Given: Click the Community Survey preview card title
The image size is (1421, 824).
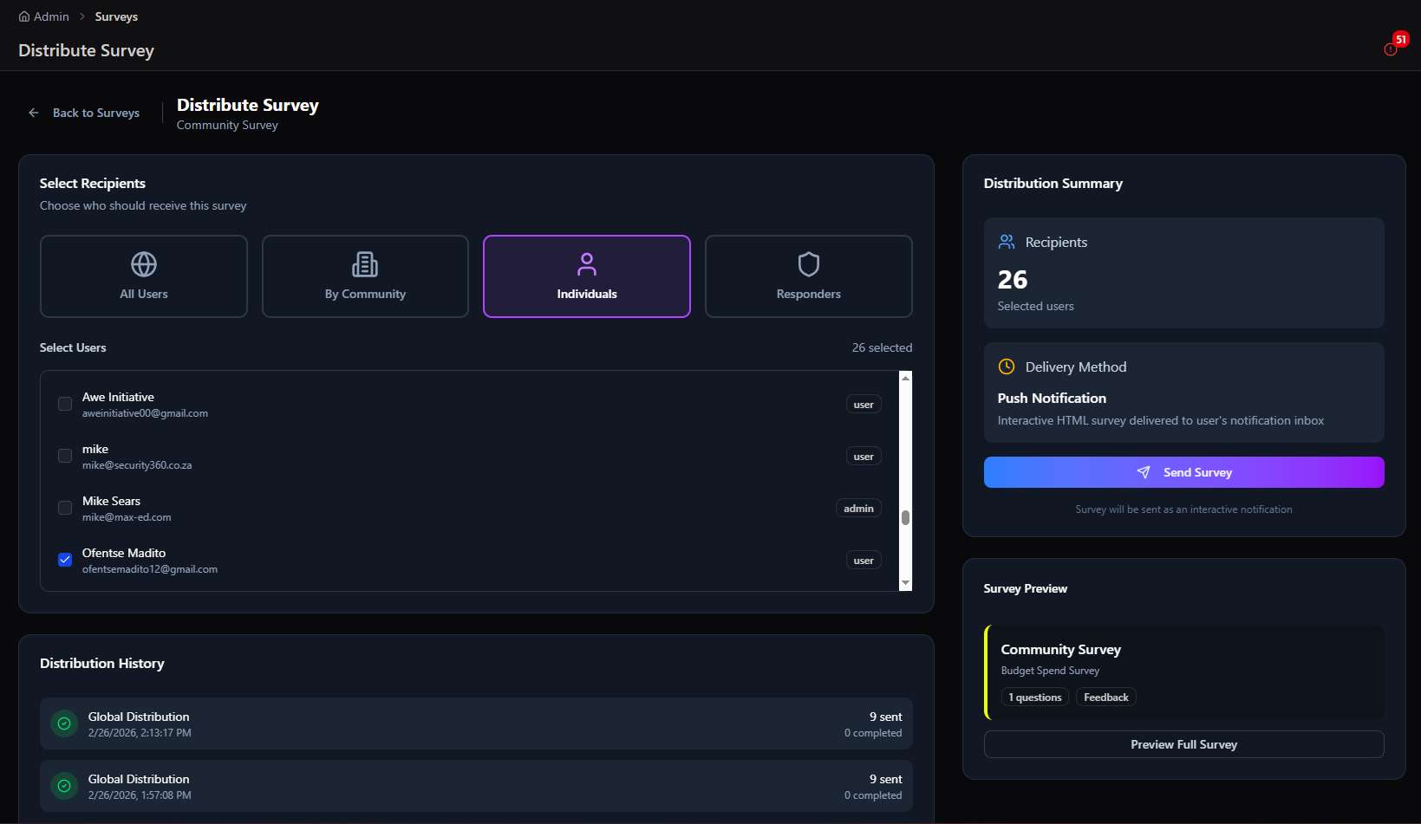Looking at the screenshot, I should click(1061, 649).
